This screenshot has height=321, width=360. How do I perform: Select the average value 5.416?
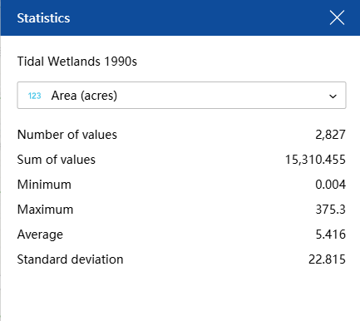coord(330,235)
